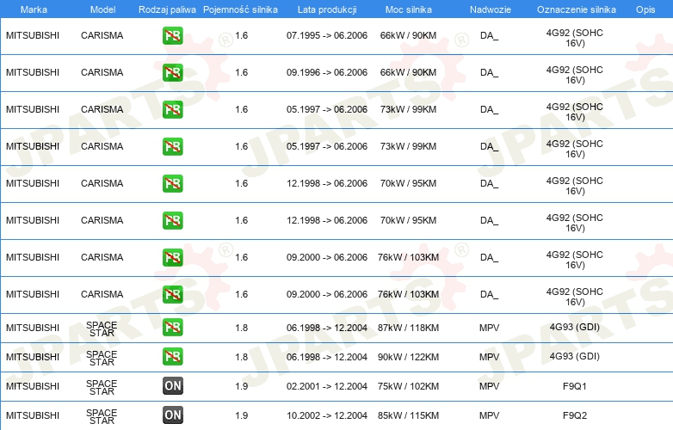Image resolution: width=673 pixels, height=430 pixels.
Task: Click the 4G93 (GDI) cell in the 87kW / 118KM row
Action: click(x=574, y=327)
